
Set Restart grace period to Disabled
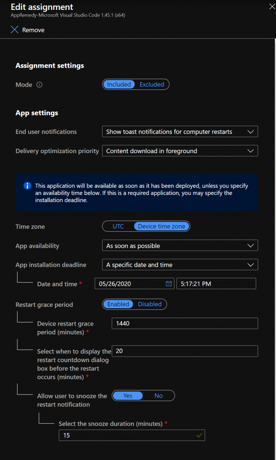tap(150, 304)
